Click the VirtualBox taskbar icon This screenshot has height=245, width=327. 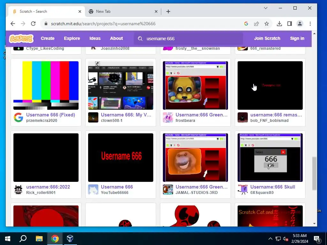tap(70, 239)
